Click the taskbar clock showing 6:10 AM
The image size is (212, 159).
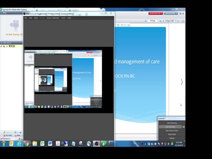[179, 144]
